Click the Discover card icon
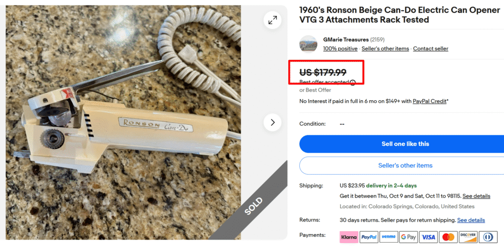This screenshot has width=504, height=247. [468, 237]
